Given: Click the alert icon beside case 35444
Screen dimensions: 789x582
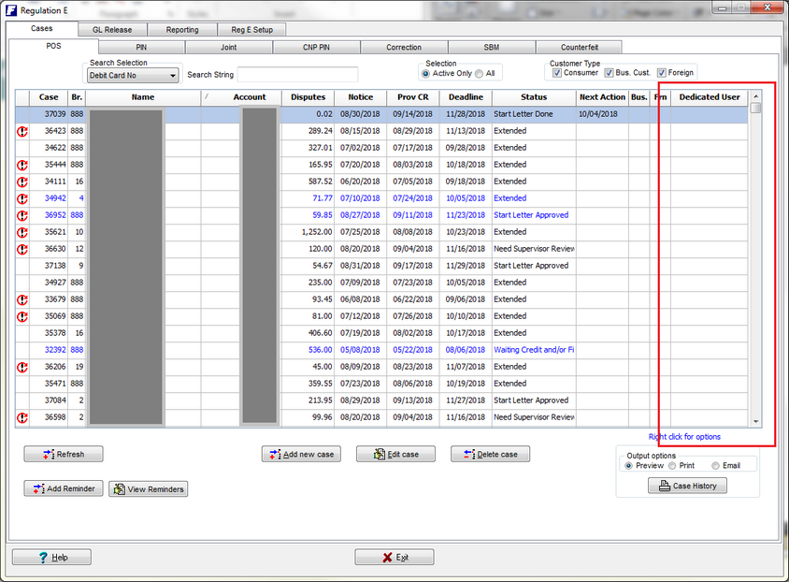Looking at the screenshot, I should (x=22, y=165).
